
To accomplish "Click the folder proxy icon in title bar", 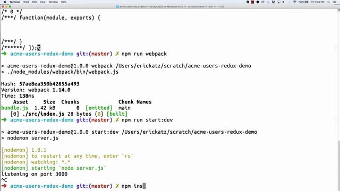I will tap(117, 7).
